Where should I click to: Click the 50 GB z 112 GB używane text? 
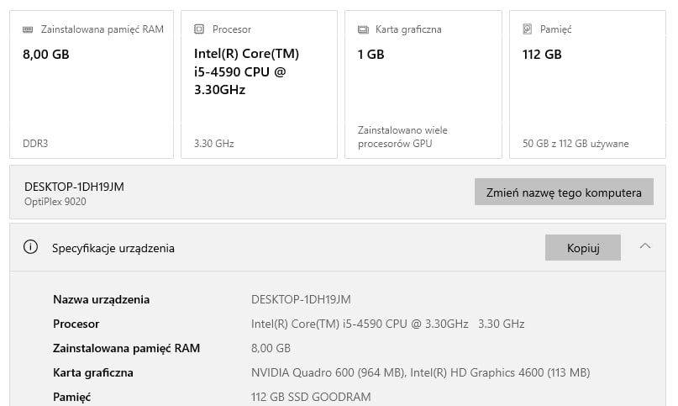click(x=576, y=144)
